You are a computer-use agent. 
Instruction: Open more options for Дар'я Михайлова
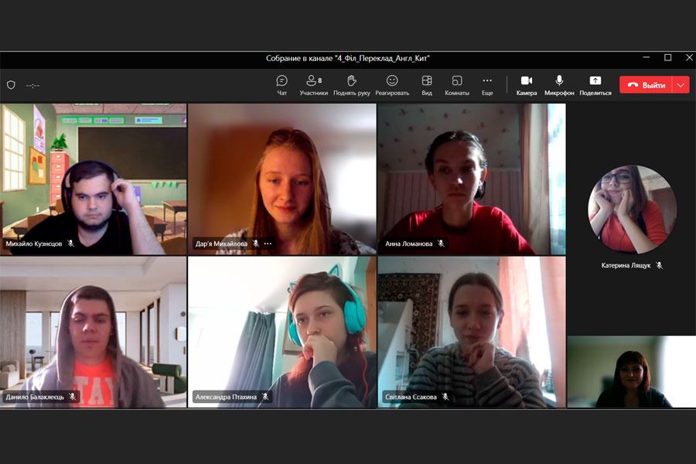pyautogui.click(x=268, y=244)
